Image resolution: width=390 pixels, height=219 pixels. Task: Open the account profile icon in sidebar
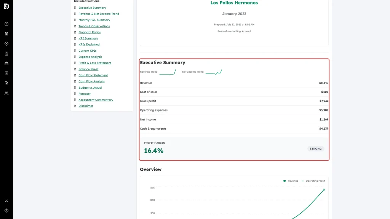pos(6,201)
